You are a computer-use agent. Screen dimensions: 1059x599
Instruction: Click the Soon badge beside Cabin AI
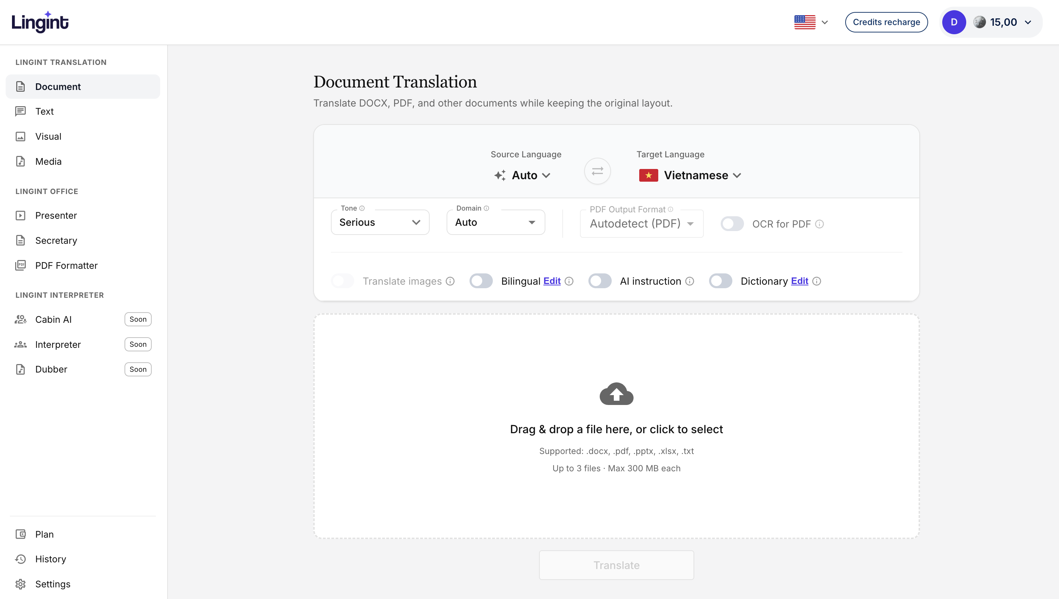coord(138,319)
